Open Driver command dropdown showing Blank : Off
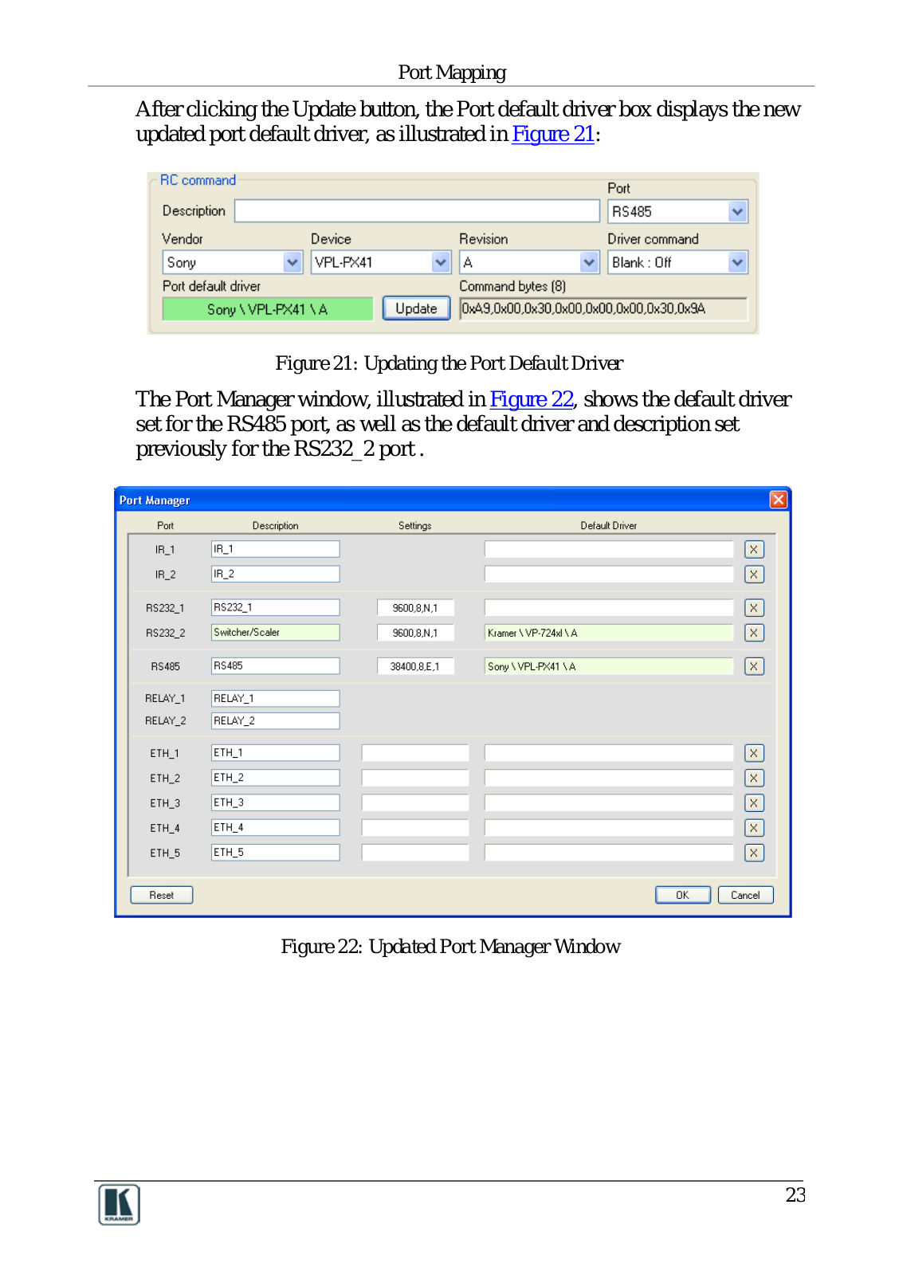The width and height of the screenshot is (899, 1275). click(737, 262)
